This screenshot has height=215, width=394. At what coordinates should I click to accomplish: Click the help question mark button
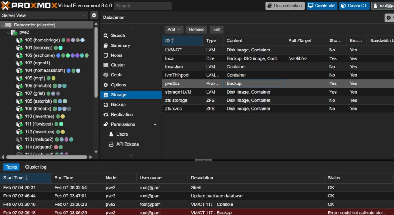389,18
